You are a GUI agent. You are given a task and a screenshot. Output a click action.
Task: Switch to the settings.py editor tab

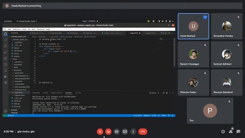coord(73,33)
